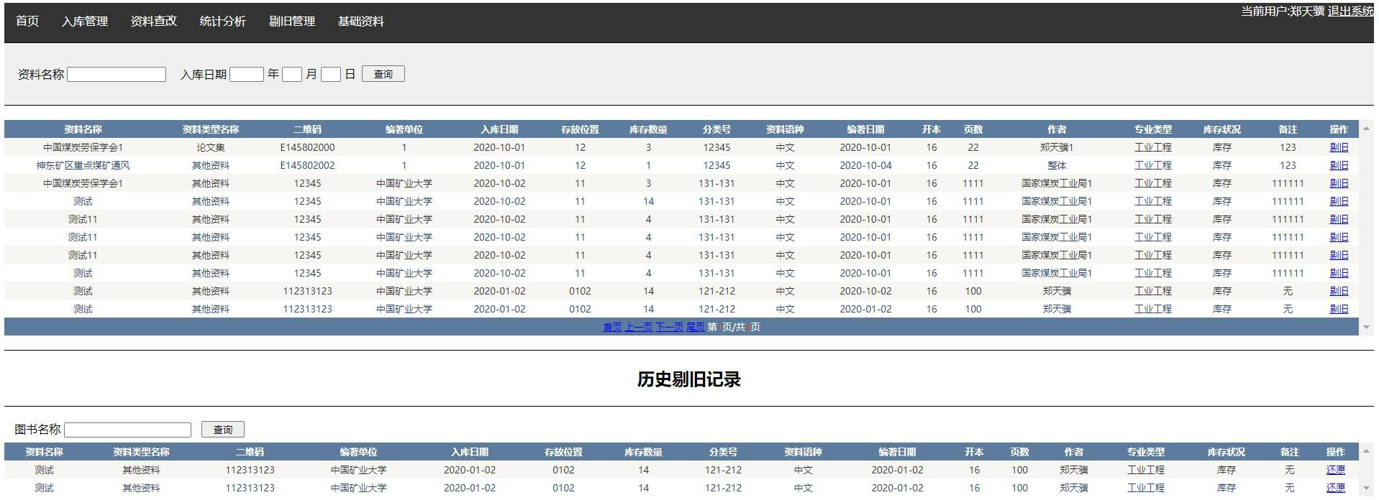Click 剔旧 for 中国煤炭劳保学会1 其他资料 row

tap(1339, 183)
